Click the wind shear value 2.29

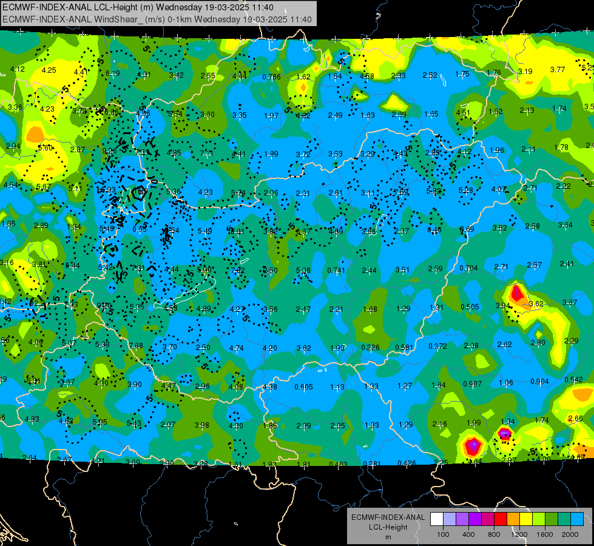pos(572,340)
